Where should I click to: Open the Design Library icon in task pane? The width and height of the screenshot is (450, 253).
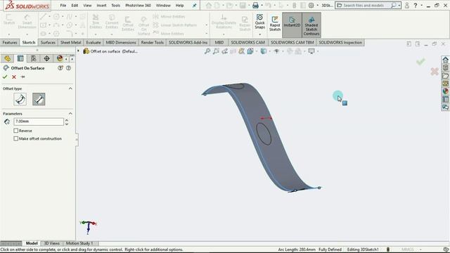tap(445, 67)
